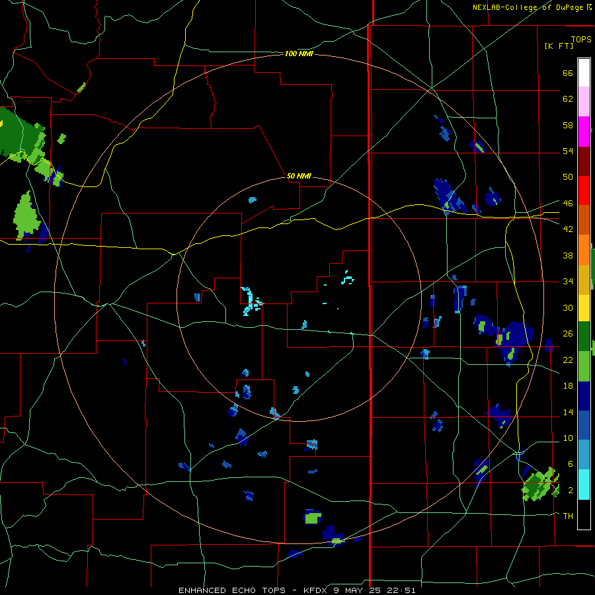
Task: Select the dark green legend swatch
Action: (x=584, y=337)
